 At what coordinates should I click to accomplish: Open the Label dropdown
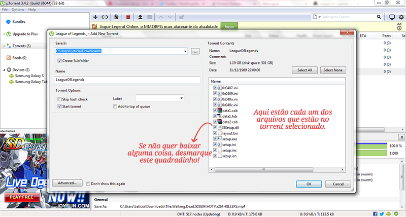point(182,98)
